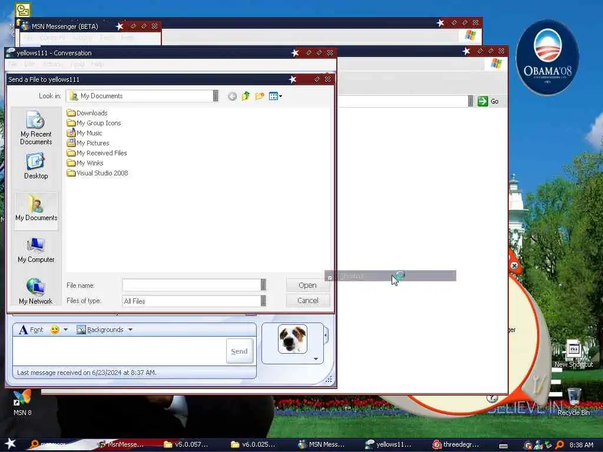
Task: Click the Send a File dialog star icon
Action: (292, 79)
